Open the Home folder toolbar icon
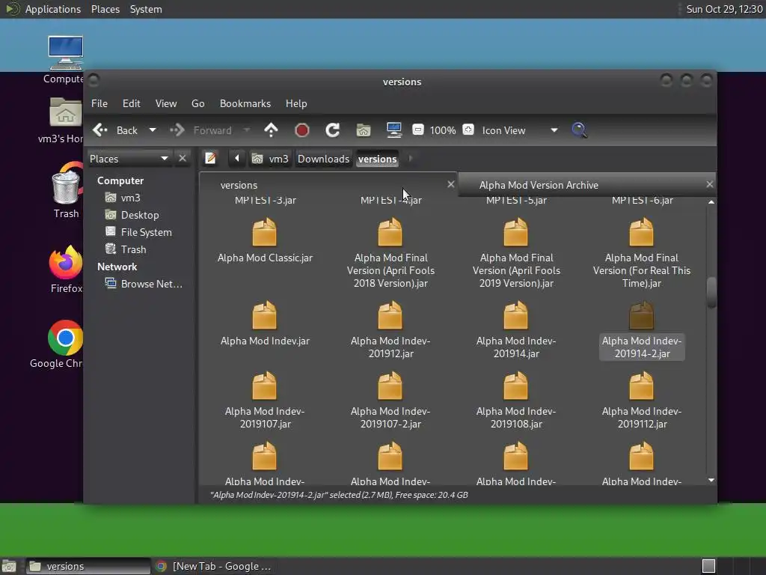Screen dimensions: 766x575 tap(364, 130)
